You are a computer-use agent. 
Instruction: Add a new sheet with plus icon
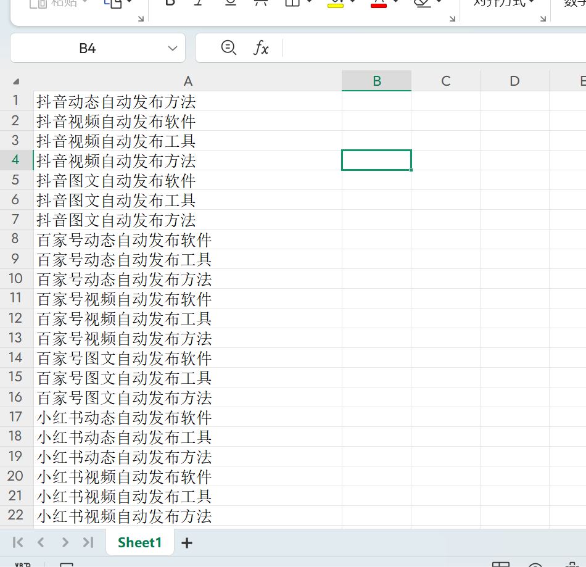pyautogui.click(x=187, y=543)
